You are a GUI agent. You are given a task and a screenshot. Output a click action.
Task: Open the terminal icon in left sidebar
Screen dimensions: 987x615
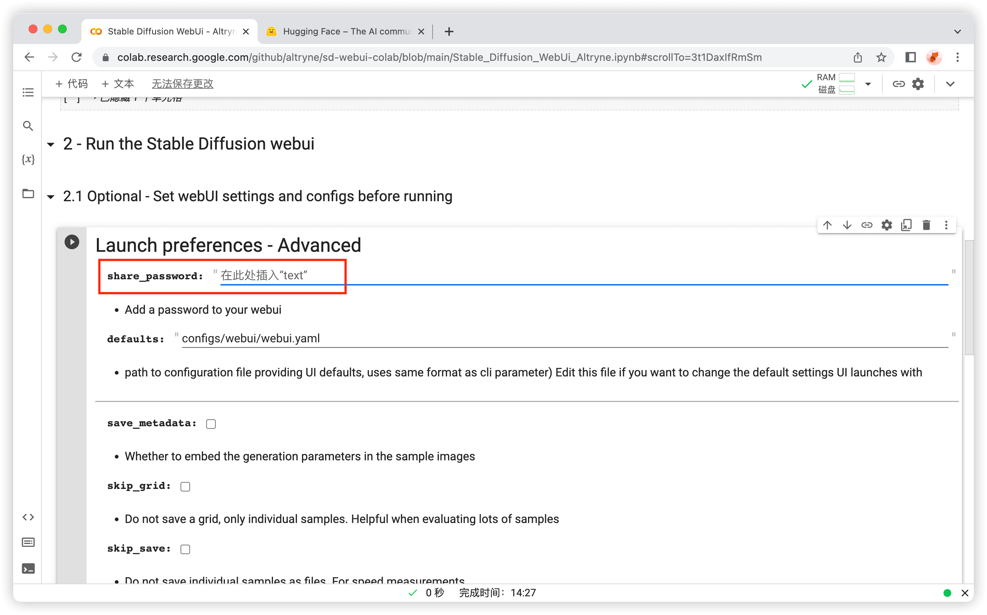point(28,568)
